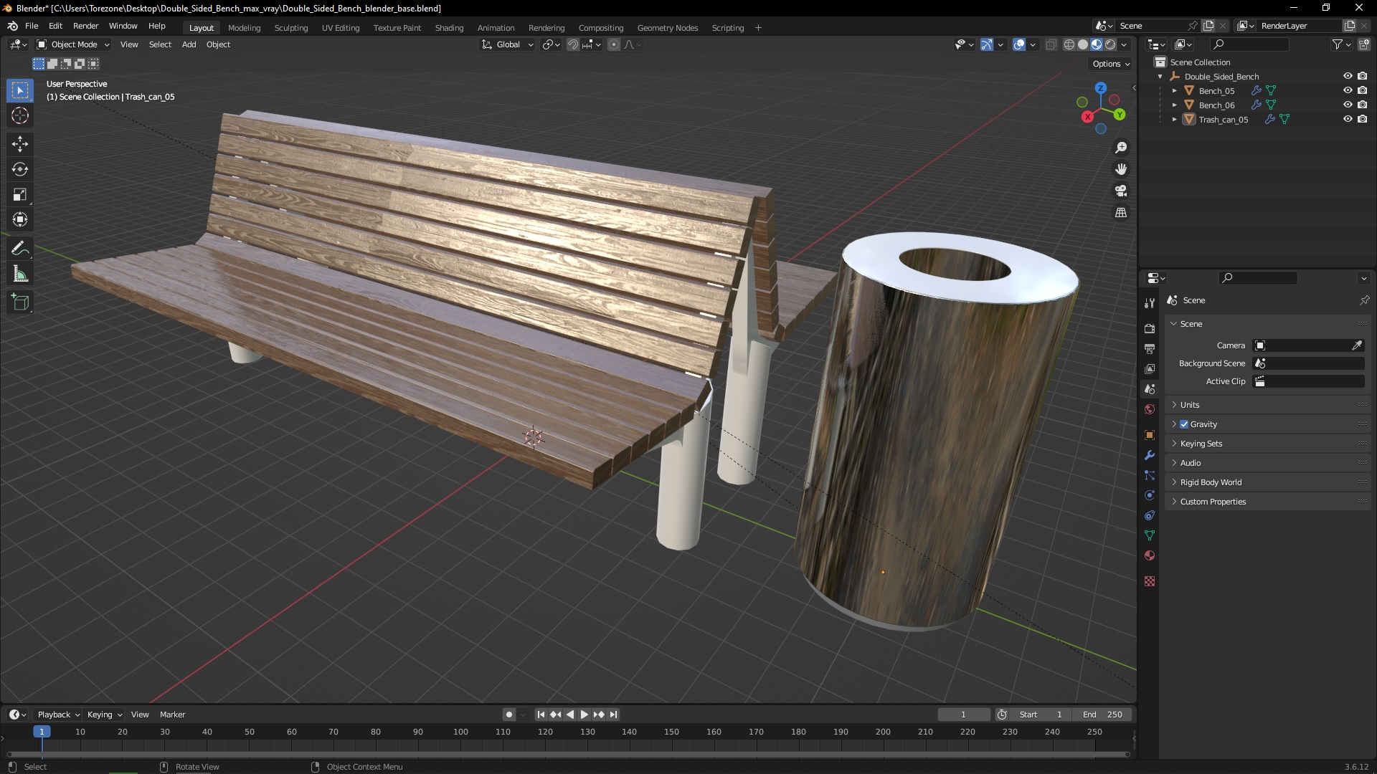
Task: Open the Object Data properties tab
Action: click(x=1150, y=535)
